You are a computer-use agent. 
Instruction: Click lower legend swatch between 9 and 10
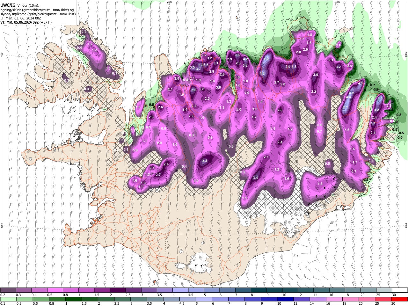click(269, 299)
